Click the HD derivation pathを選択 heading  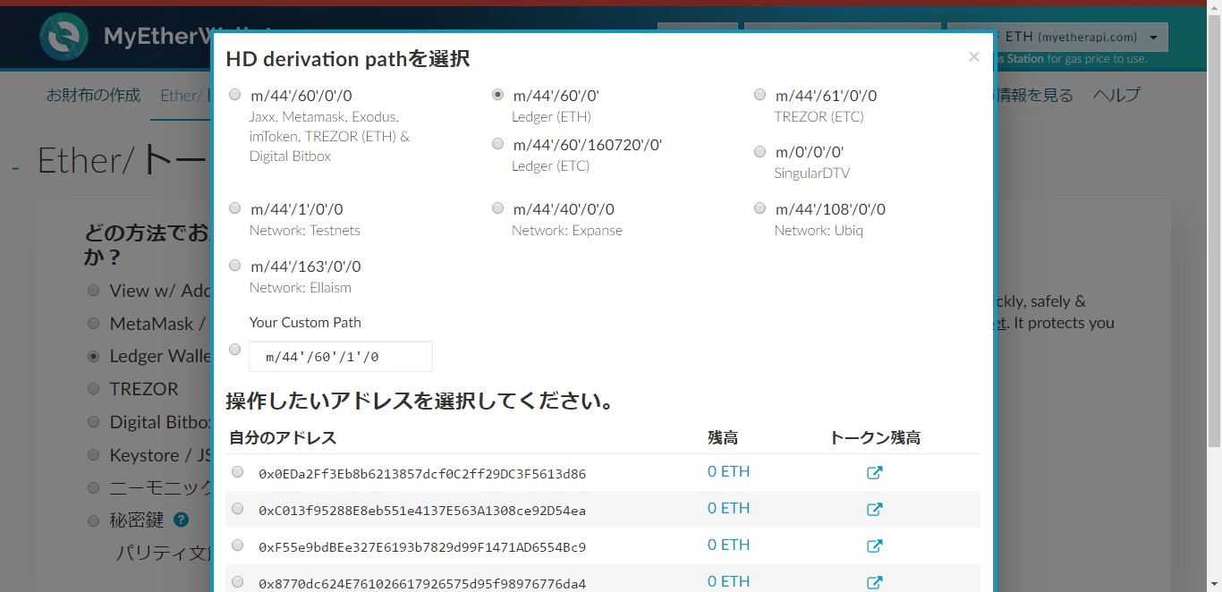[348, 59]
